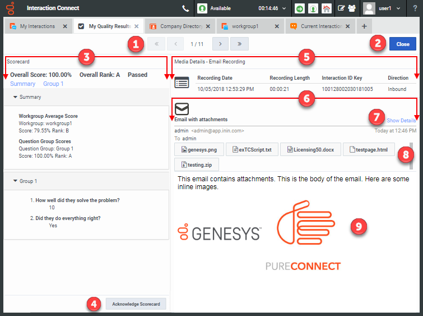Open the group users icon
This screenshot has width=423, height=316.
(351, 8)
